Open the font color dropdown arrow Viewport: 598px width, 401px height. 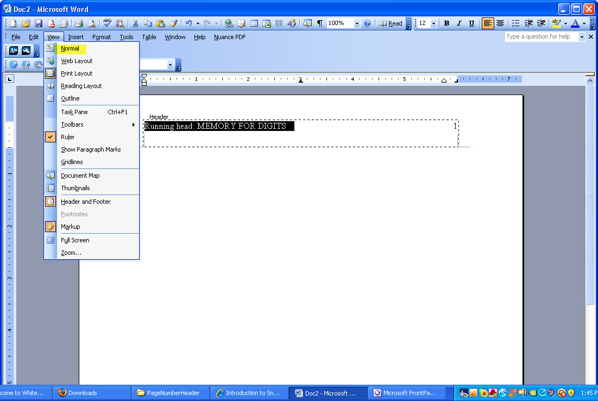pyautogui.click(x=584, y=23)
